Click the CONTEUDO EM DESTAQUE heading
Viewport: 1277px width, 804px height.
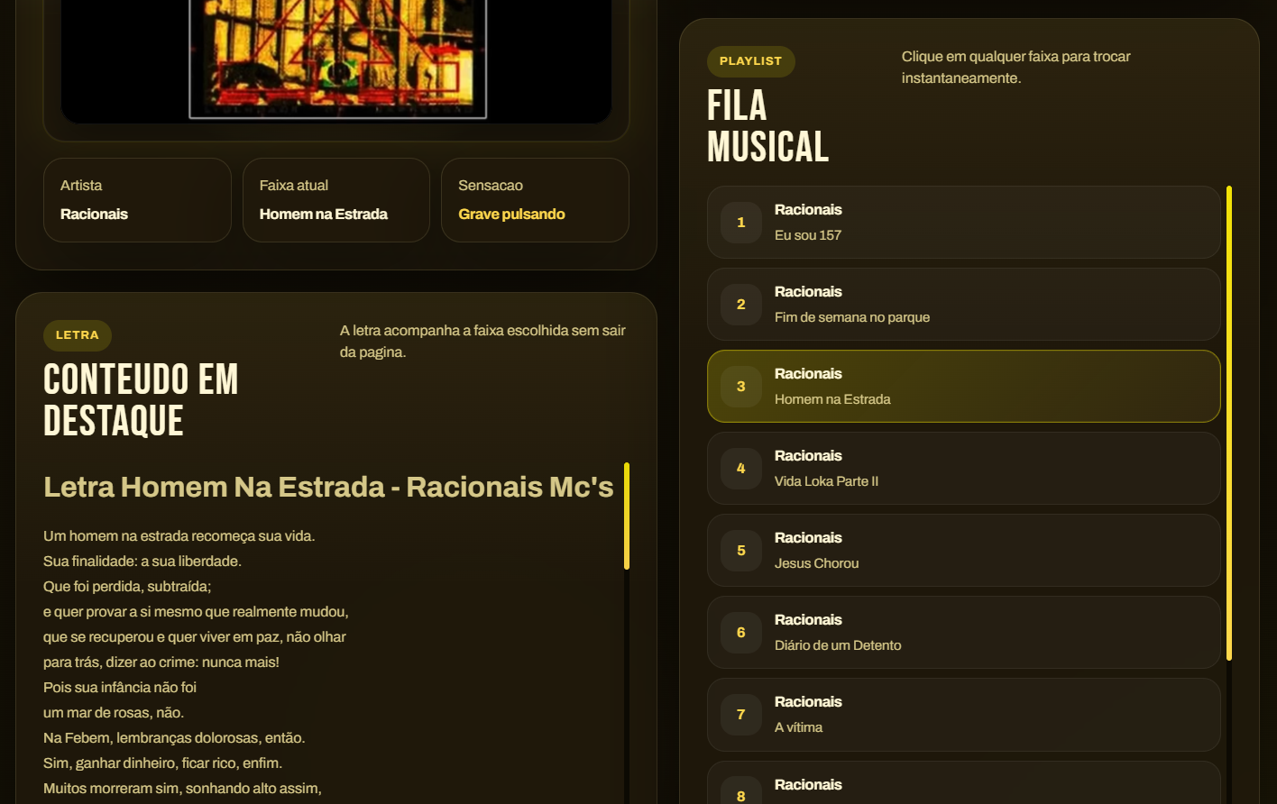pyautogui.click(x=141, y=400)
